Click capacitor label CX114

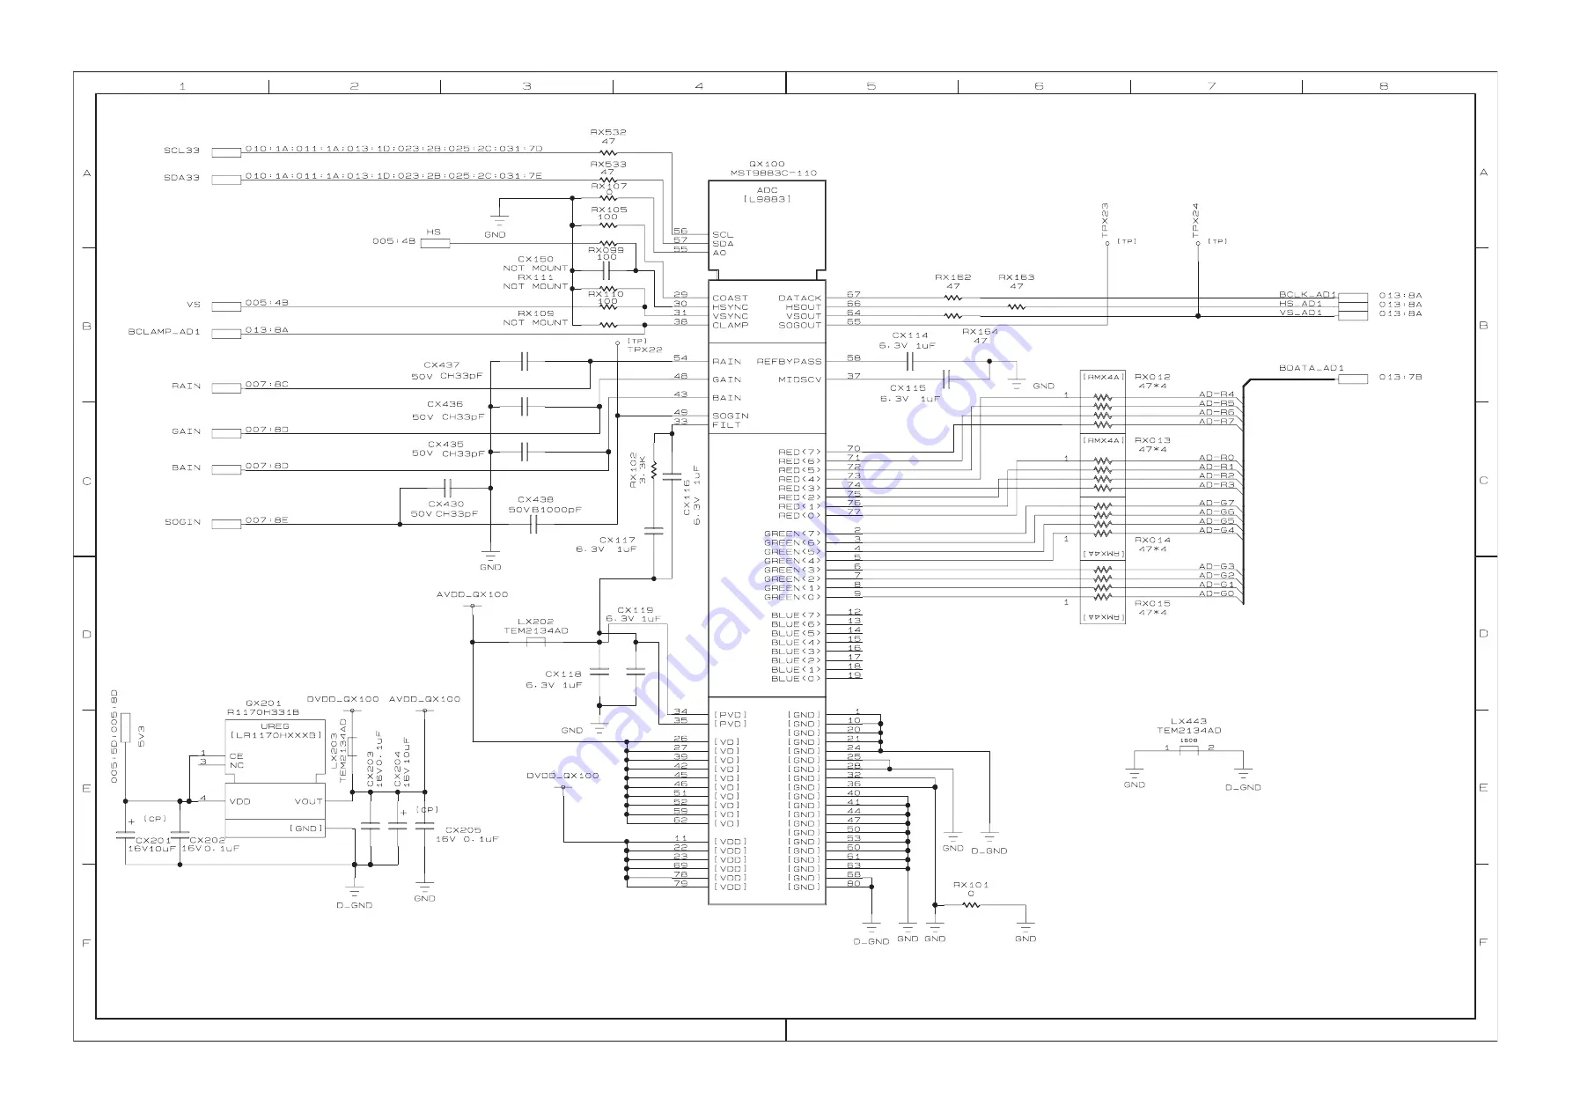910,335
